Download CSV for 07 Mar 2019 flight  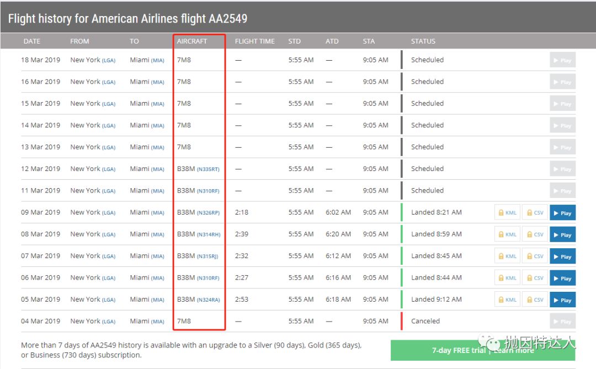tap(535, 256)
